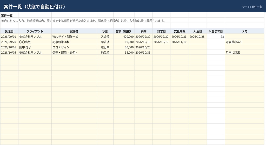Click the 支払期限 column header
This screenshot has width=266, height=145.
[180, 31]
